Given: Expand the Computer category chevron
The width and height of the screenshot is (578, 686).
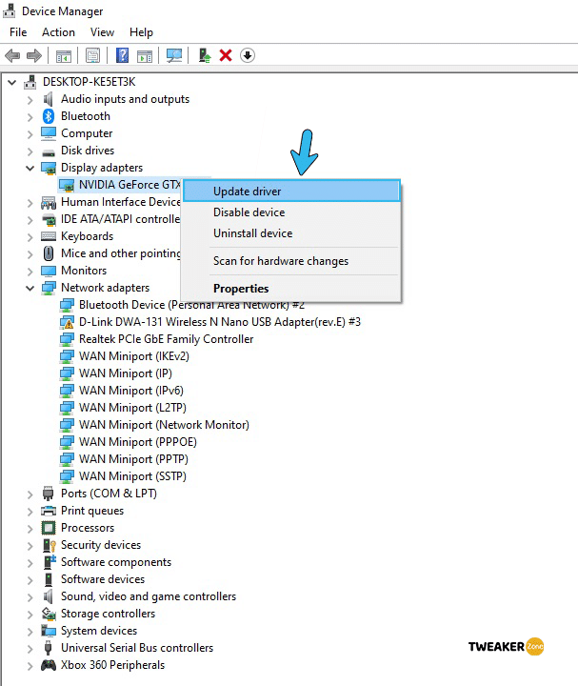Looking at the screenshot, I should pyautogui.click(x=30, y=134).
